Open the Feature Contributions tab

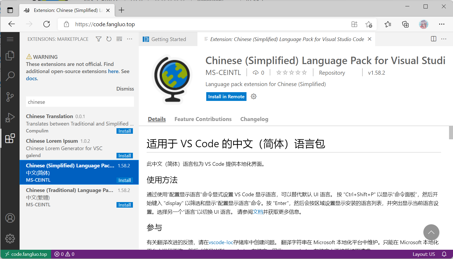tap(203, 119)
